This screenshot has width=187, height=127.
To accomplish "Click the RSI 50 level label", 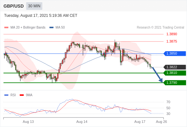I will (168, 108).
